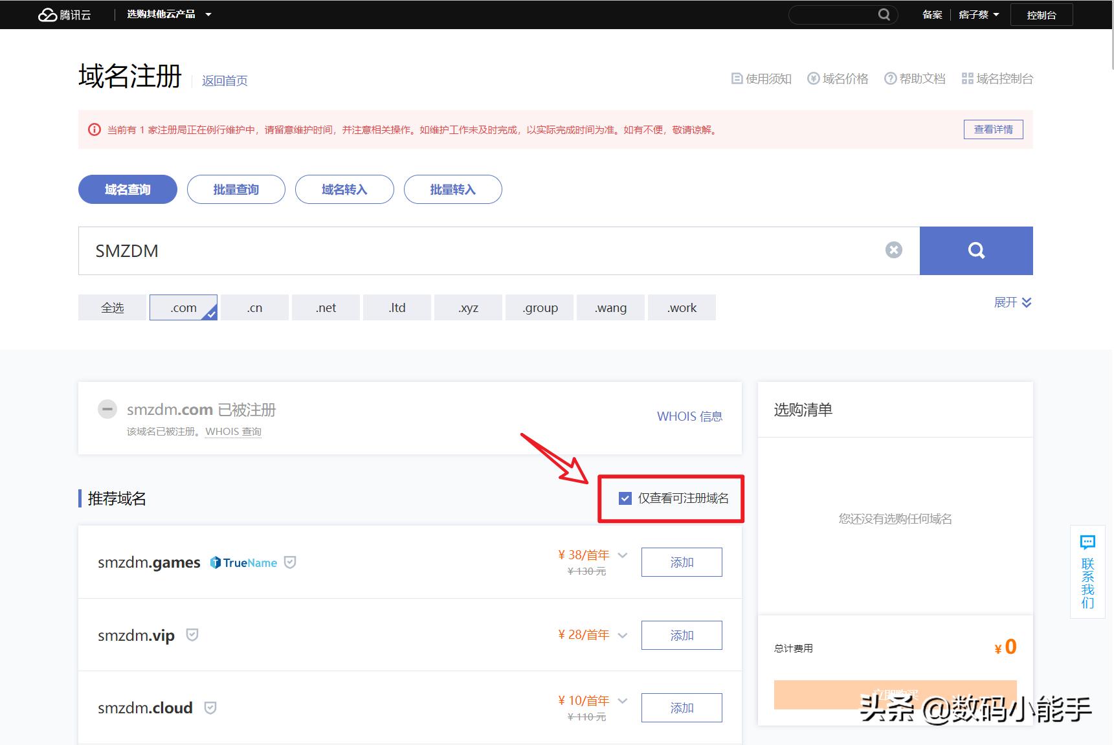
Task: Open 使用须知 via its document icon
Action: click(x=737, y=78)
